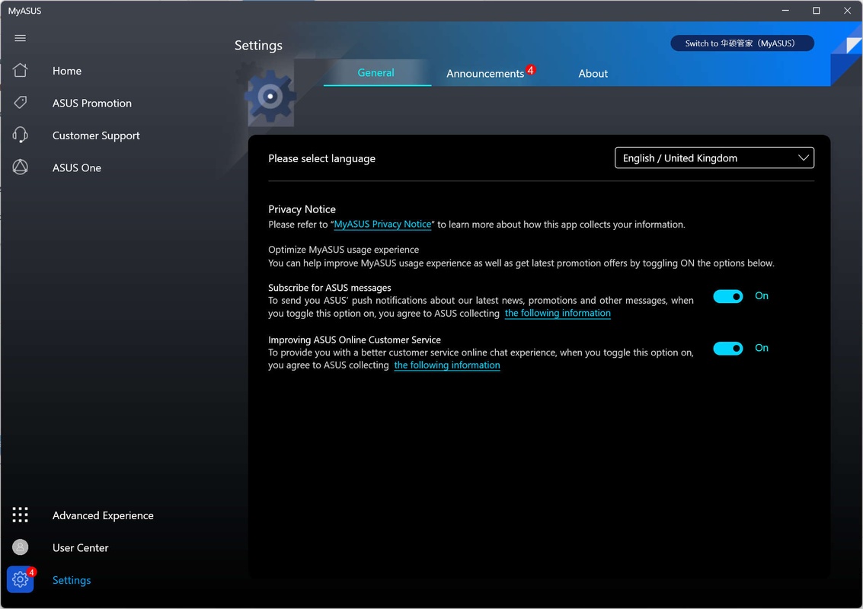Switch to the General tab
This screenshot has height=609, width=863.
tap(376, 72)
